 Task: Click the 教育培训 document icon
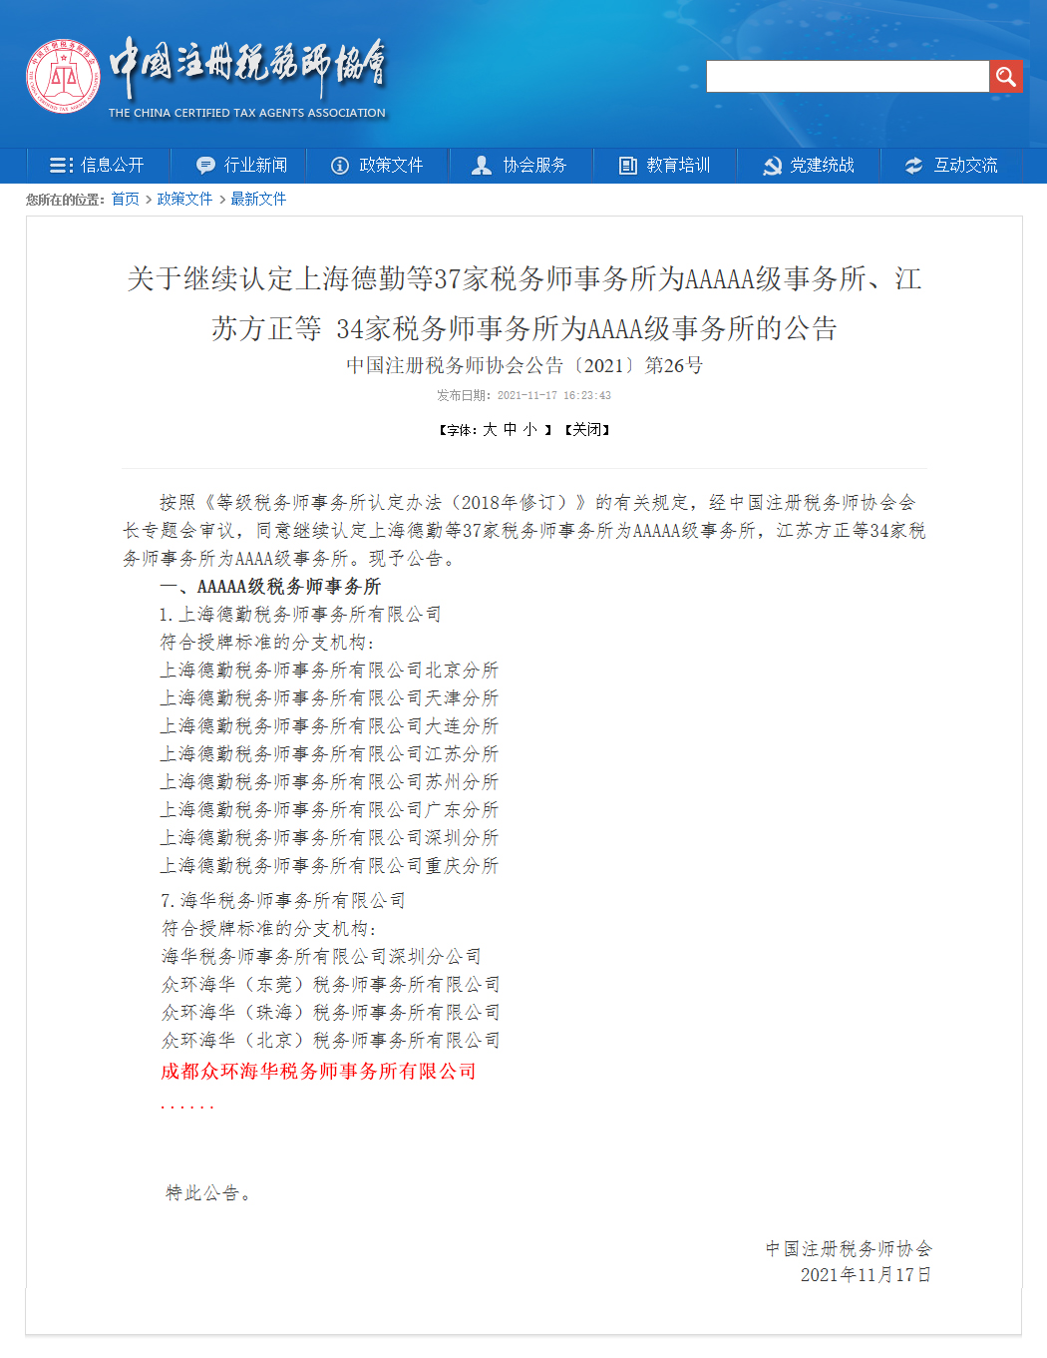[628, 166]
